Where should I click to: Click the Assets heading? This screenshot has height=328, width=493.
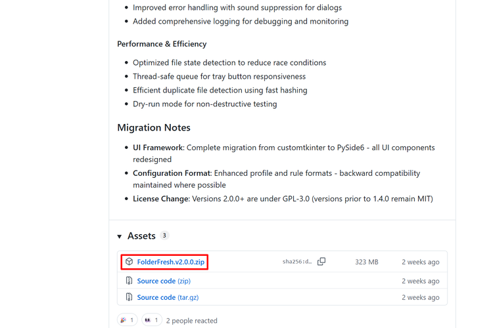141,236
